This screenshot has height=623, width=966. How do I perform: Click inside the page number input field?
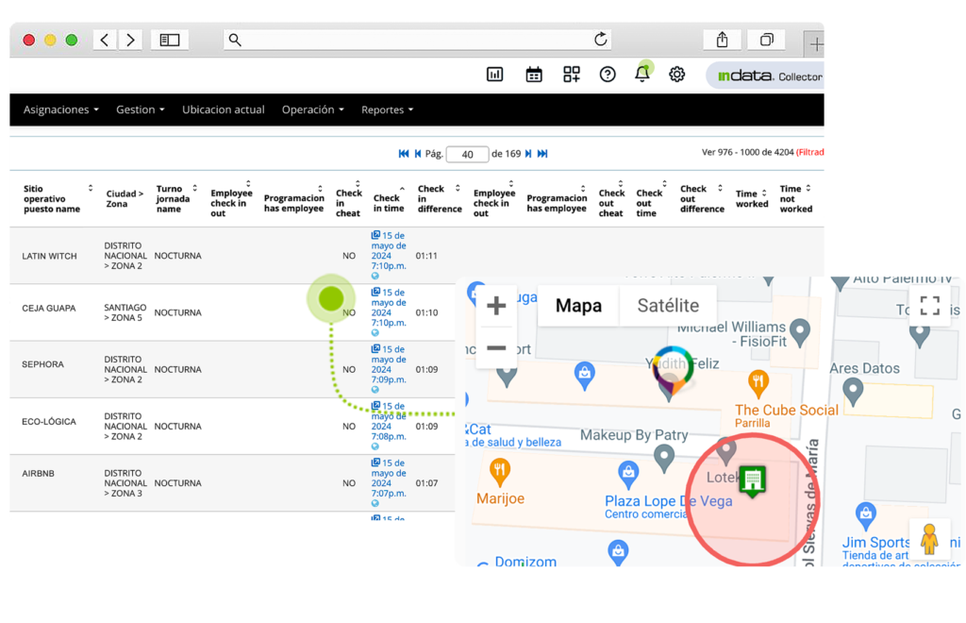(467, 153)
